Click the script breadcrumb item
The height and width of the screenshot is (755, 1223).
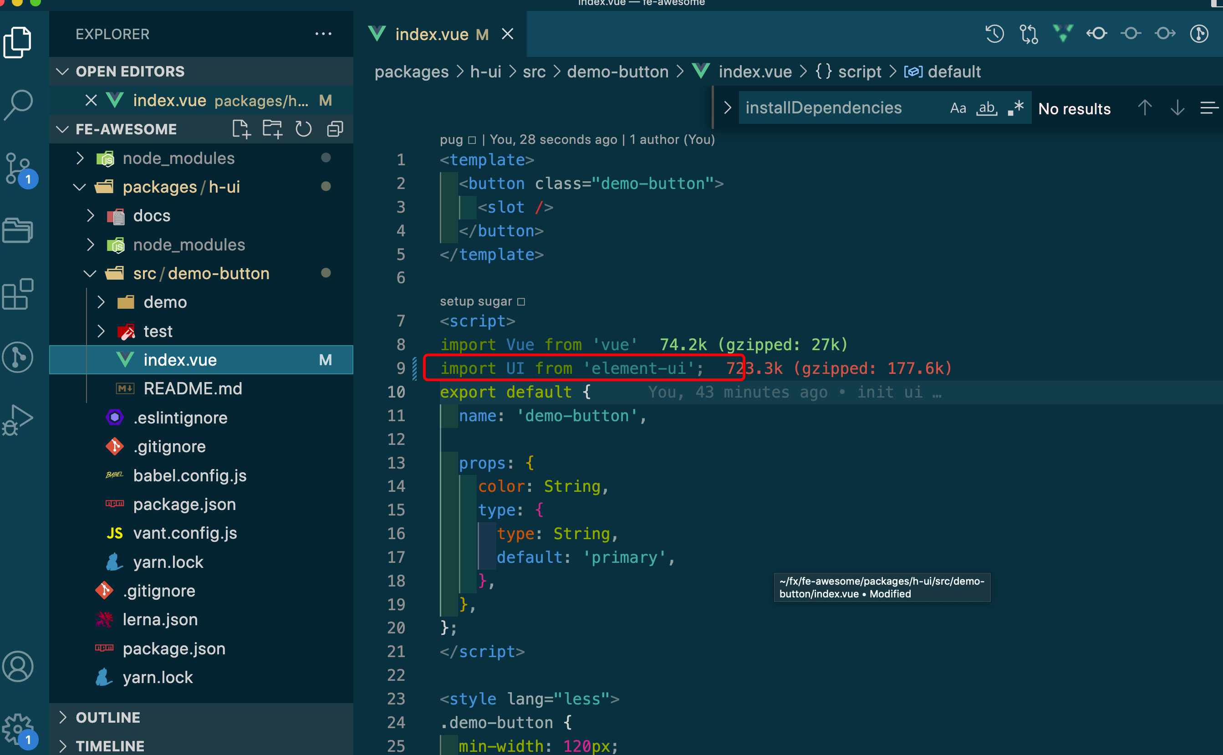pyautogui.click(x=860, y=71)
